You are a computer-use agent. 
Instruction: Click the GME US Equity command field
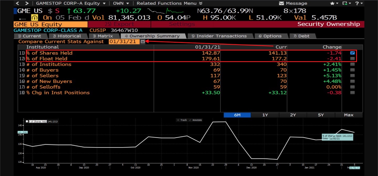click(x=50, y=24)
